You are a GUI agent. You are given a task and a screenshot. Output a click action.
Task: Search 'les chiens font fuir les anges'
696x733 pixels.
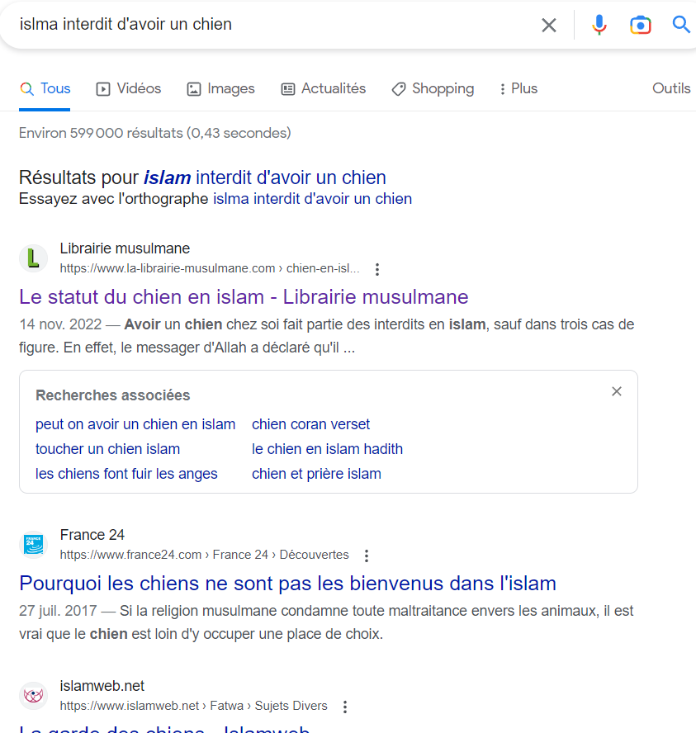click(x=126, y=474)
